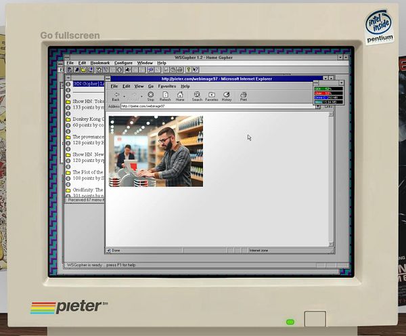This screenshot has height=336, width=406.
Task: Open the WSGopher window control menu box
Action: point(67,58)
